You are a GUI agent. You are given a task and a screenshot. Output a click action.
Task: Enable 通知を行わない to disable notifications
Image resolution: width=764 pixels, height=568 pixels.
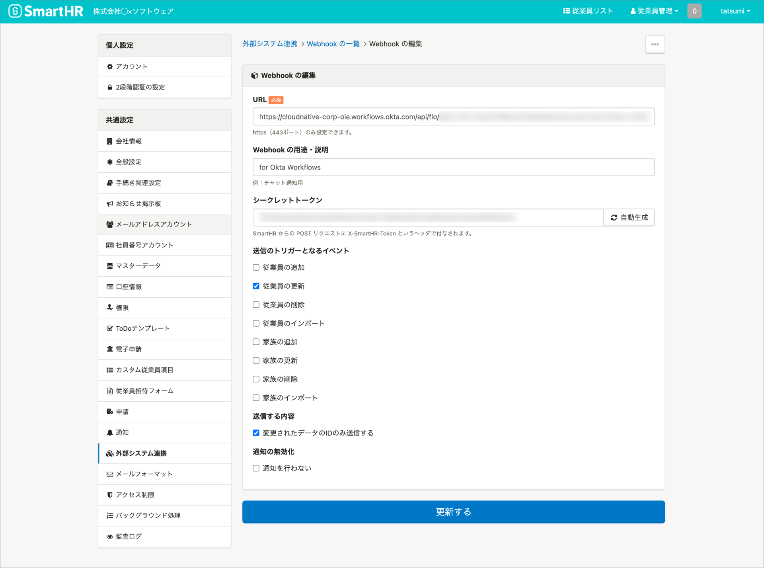[x=256, y=468]
